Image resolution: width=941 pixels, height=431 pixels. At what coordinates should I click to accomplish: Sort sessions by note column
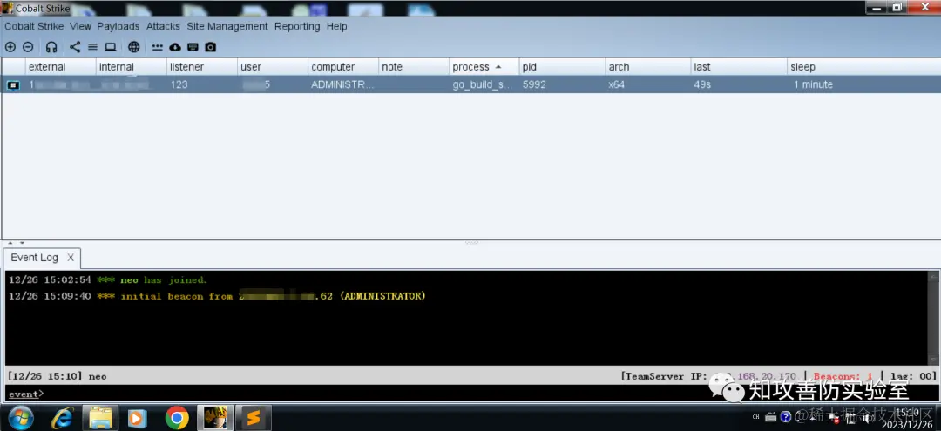[414, 66]
